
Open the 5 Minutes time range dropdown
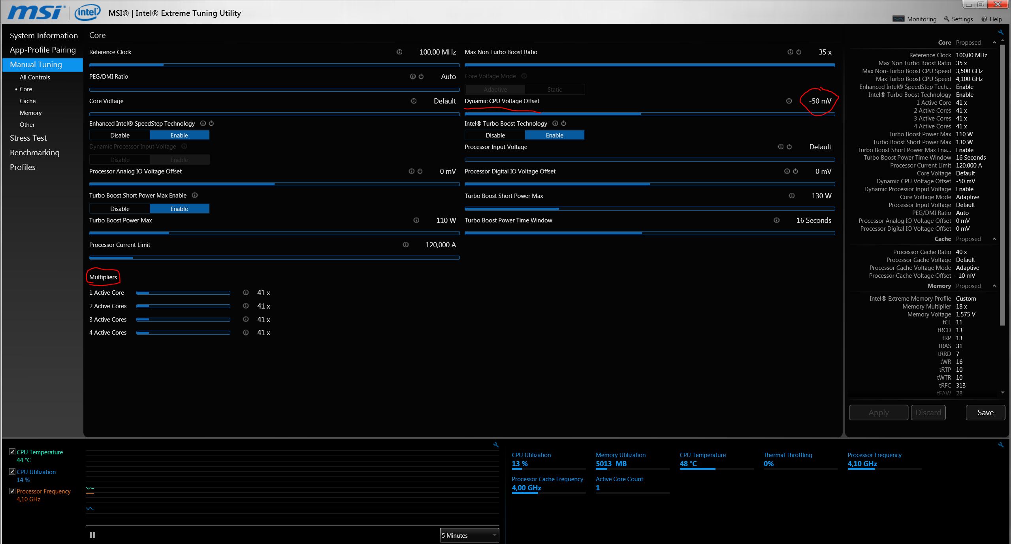[469, 535]
